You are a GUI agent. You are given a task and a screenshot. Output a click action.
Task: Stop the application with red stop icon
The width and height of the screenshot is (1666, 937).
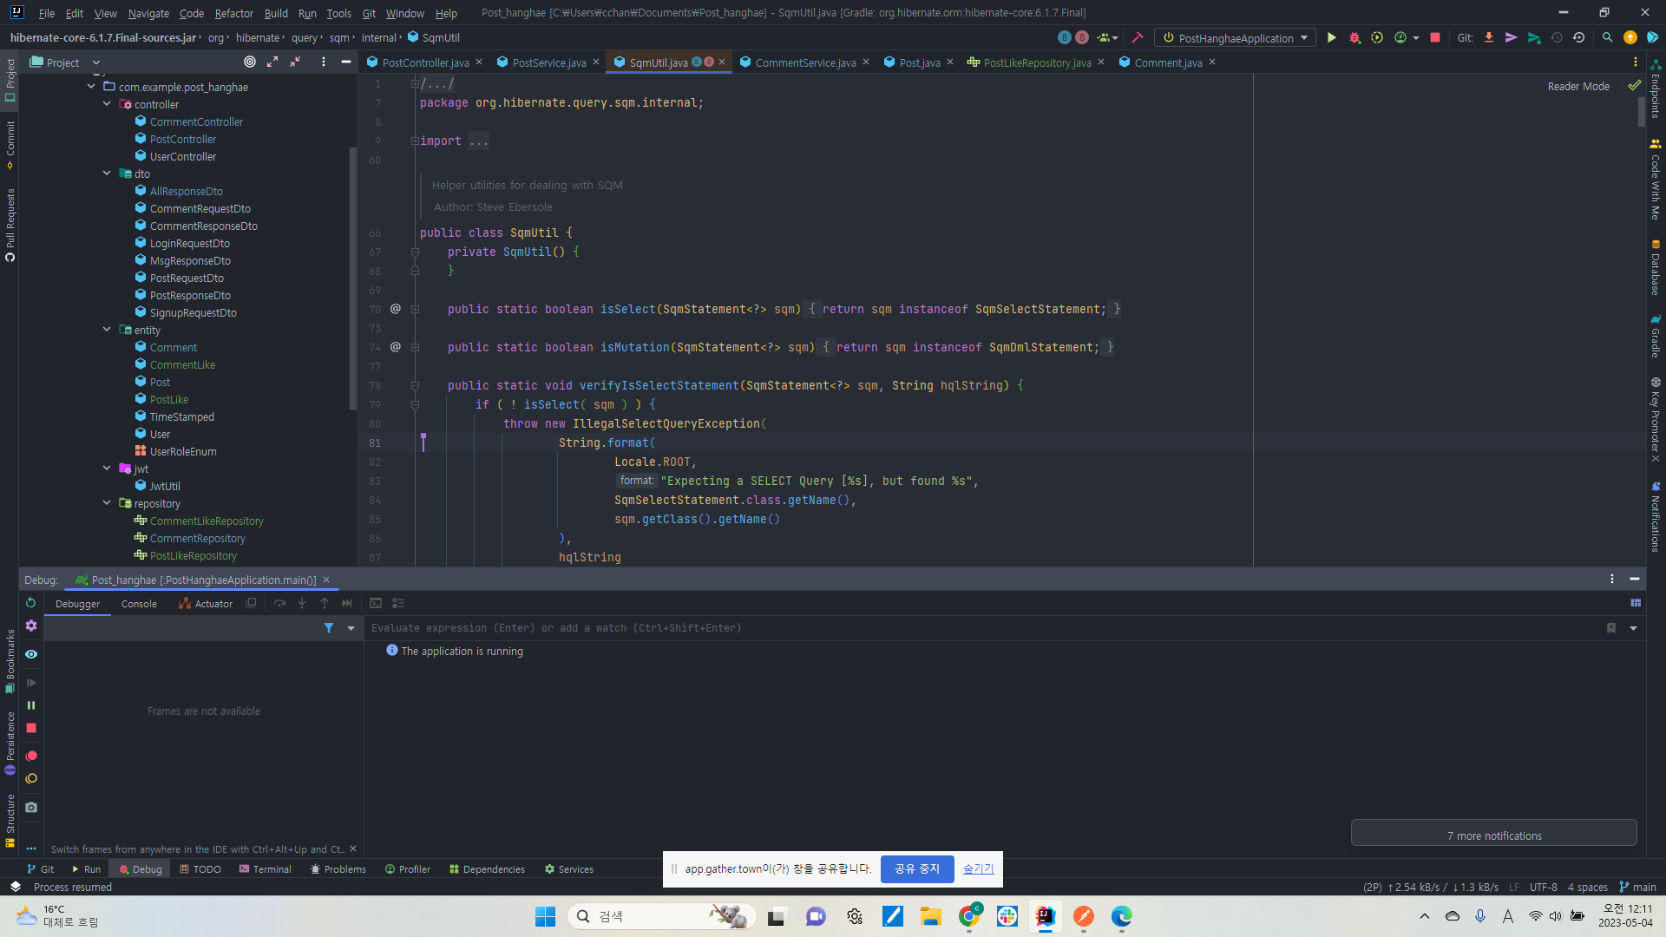pyautogui.click(x=1435, y=38)
